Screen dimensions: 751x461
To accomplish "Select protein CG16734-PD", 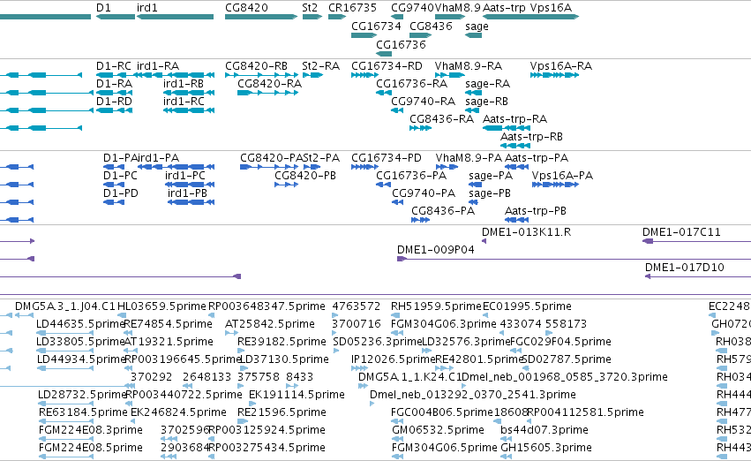I will click(365, 167).
